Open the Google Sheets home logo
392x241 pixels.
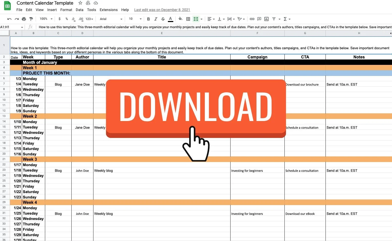(7, 6)
